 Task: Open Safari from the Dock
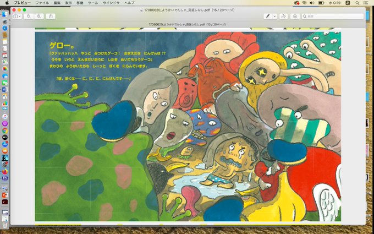pos(5,28)
